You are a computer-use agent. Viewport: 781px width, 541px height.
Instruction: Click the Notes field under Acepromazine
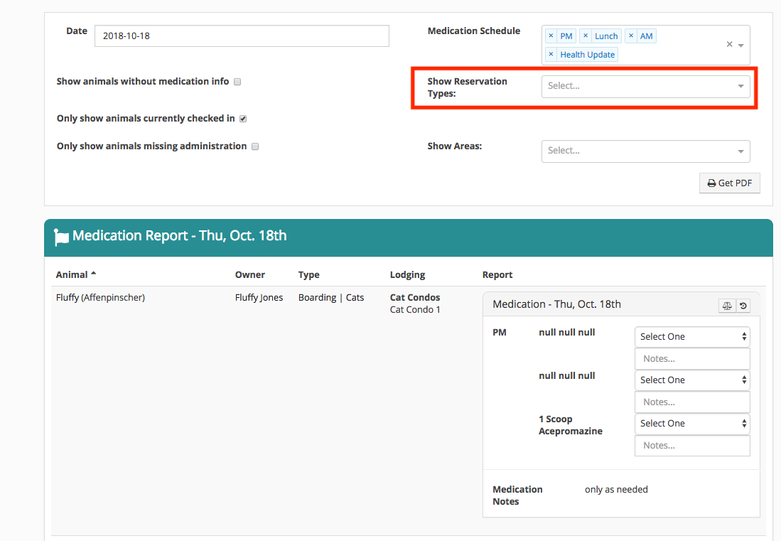(691, 445)
